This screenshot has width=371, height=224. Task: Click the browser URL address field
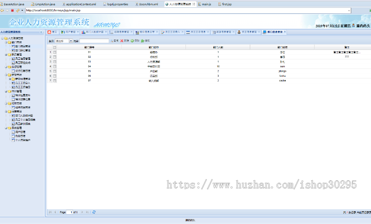[x=186, y=10]
